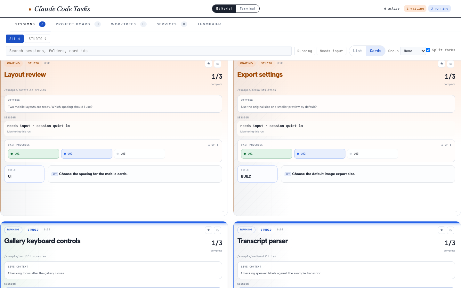Image resolution: width=461 pixels, height=288 pixels.
Task: Click 'Checking focus after the gallery closes.'
Action: (x=36, y=273)
